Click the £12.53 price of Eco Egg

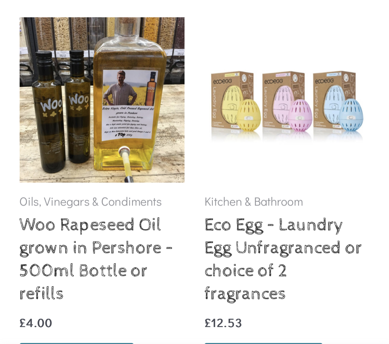(223, 323)
